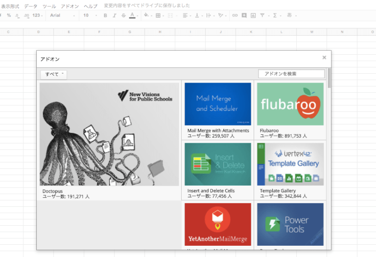Toggle strikethrough formatting
Viewport: 376px width, 257px height.
(123, 15)
